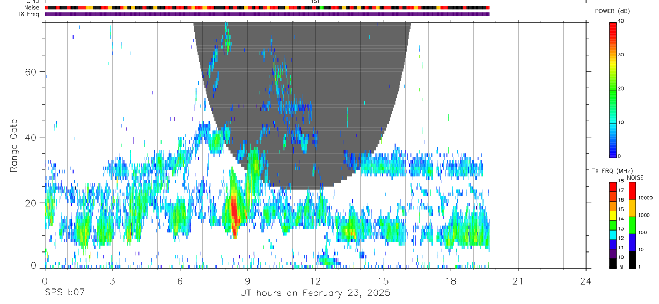Click the 'Noise' row label at top left
This screenshot has height=304, width=659.
coord(32,8)
